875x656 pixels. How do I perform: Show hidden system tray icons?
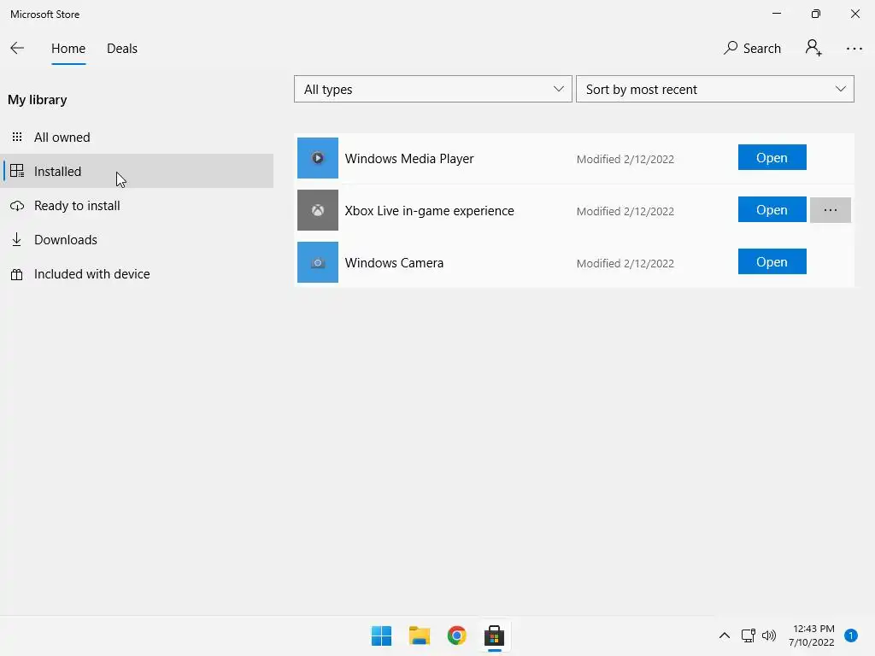[x=725, y=635]
